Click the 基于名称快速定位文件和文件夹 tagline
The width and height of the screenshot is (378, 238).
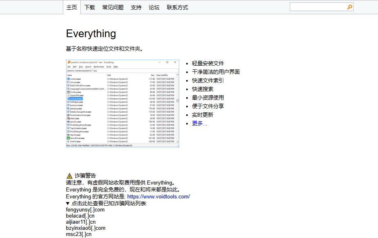pyautogui.click(x=105, y=49)
